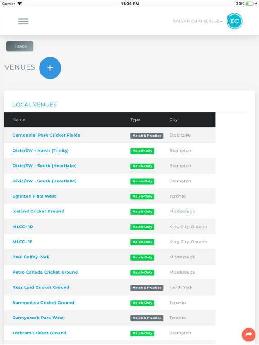Image resolution: width=259 pixels, height=345 pixels.
Task: Tap Match-Only badge for MLCC- 1E
Action: pos(142,242)
